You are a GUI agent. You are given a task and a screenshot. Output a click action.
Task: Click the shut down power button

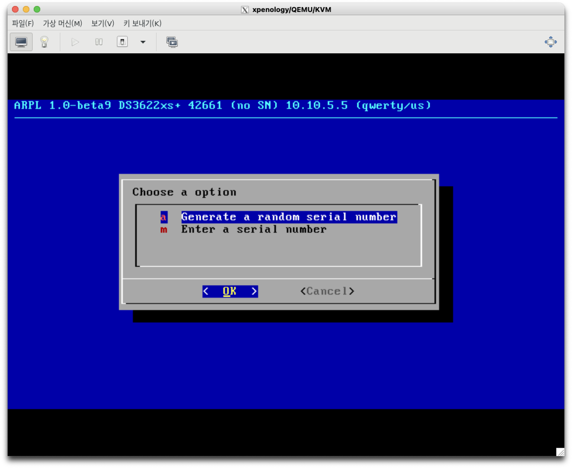point(122,42)
